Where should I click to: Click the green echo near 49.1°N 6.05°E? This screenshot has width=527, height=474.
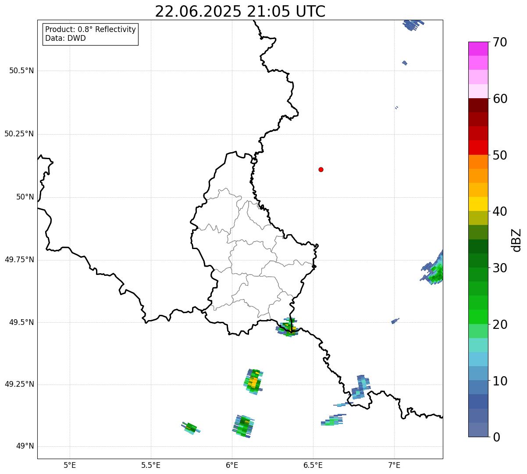coord(243,426)
